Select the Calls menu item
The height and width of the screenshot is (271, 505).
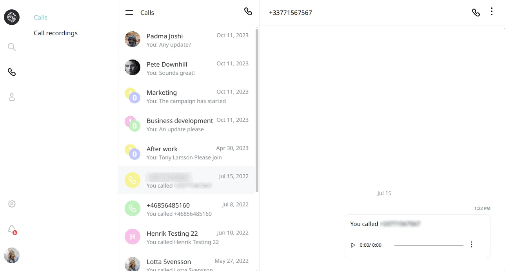coord(40,17)
